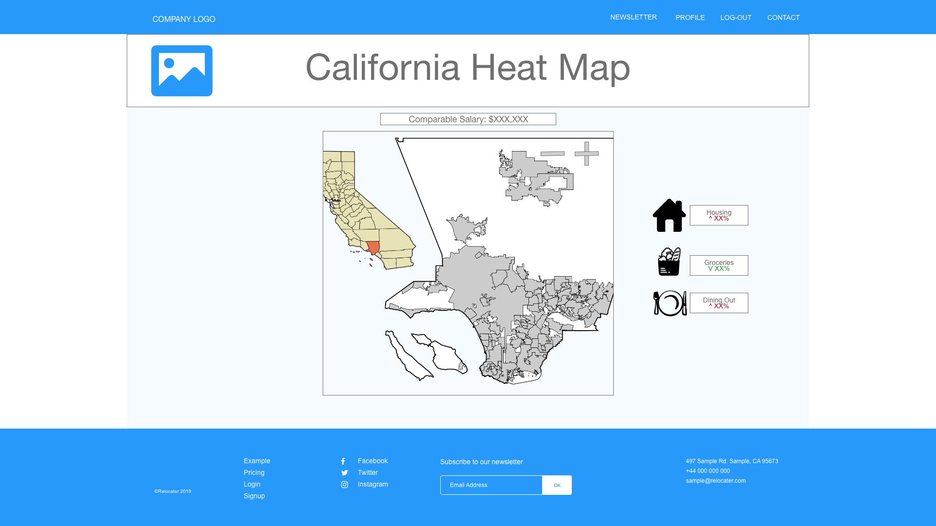This screenshot has width=936, height=526.
Task: Click the CONTACT menu item
Action: pos(783,18)
